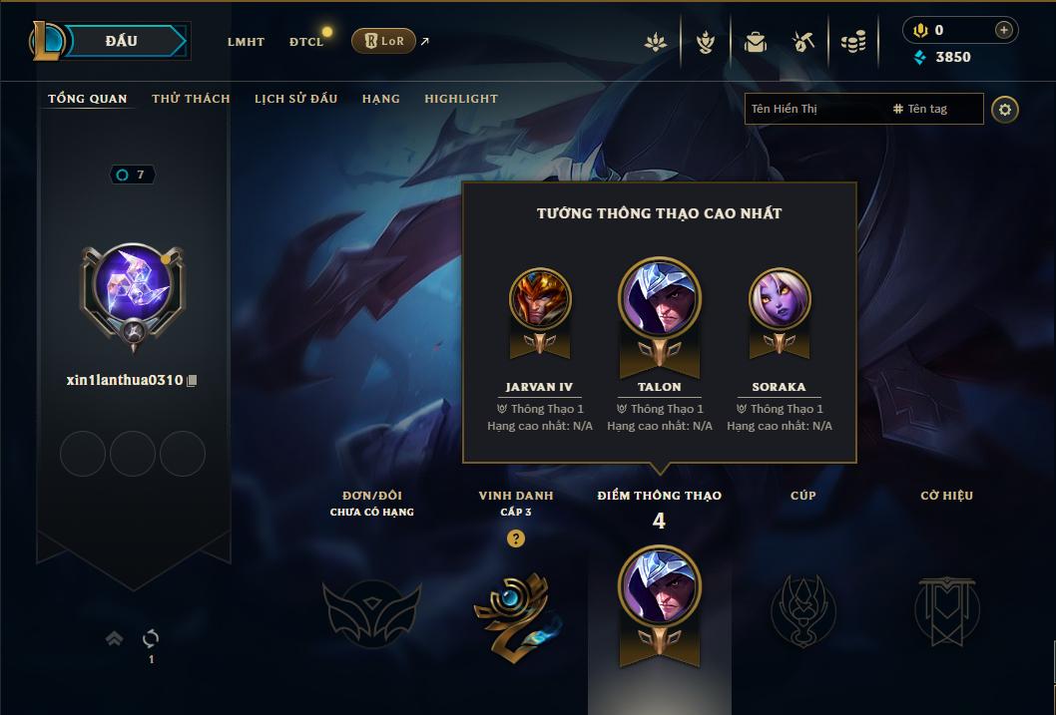The width and height of the screenshot is (1056, 715).
Task: Add RP with the plus button
Action: coord(1003,30)
